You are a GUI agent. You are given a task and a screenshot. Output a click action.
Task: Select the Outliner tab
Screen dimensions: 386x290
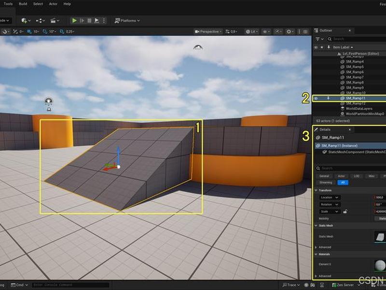point(326,30)
